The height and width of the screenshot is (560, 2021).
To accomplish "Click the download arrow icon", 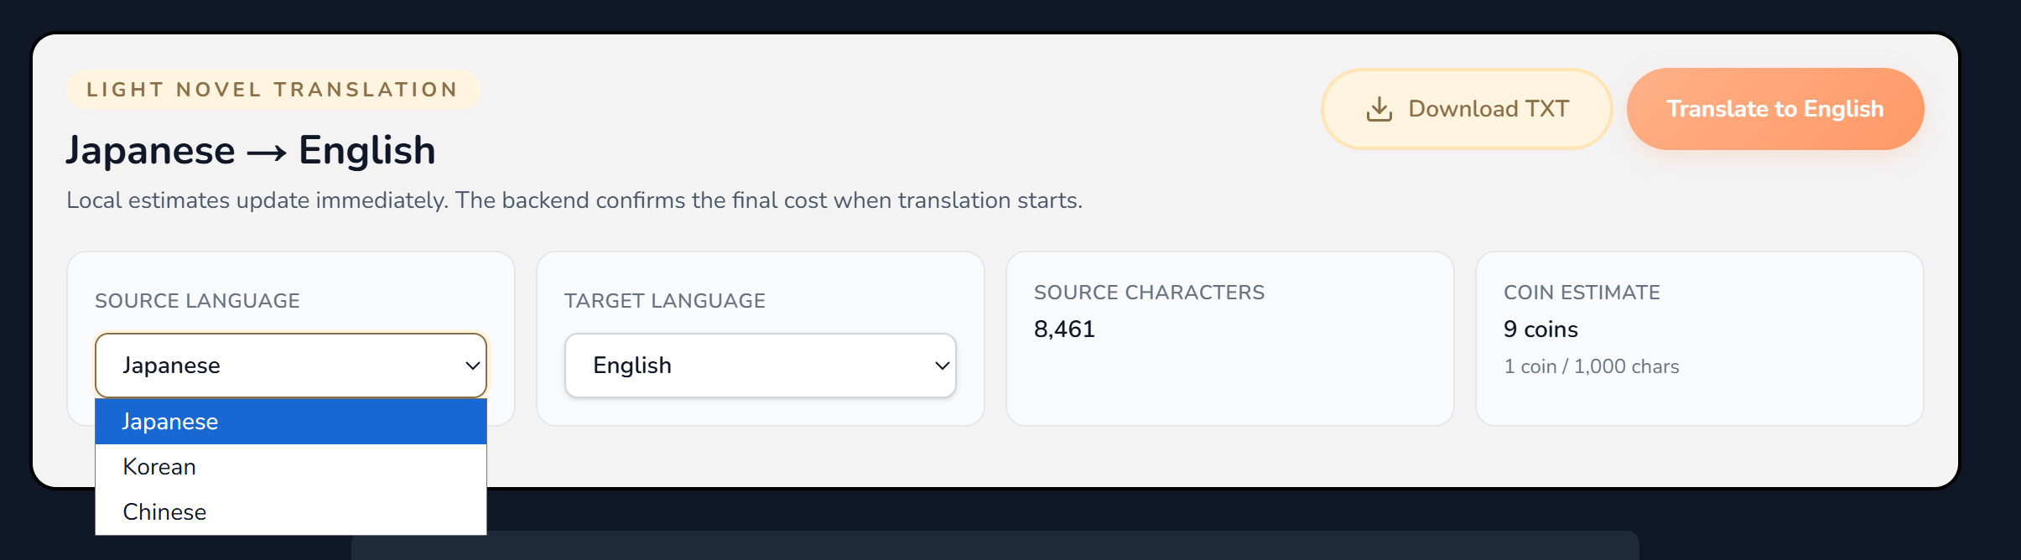I will point(1379,109).
